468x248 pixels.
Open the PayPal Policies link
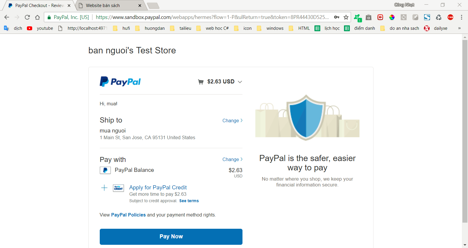click(128, 215)
